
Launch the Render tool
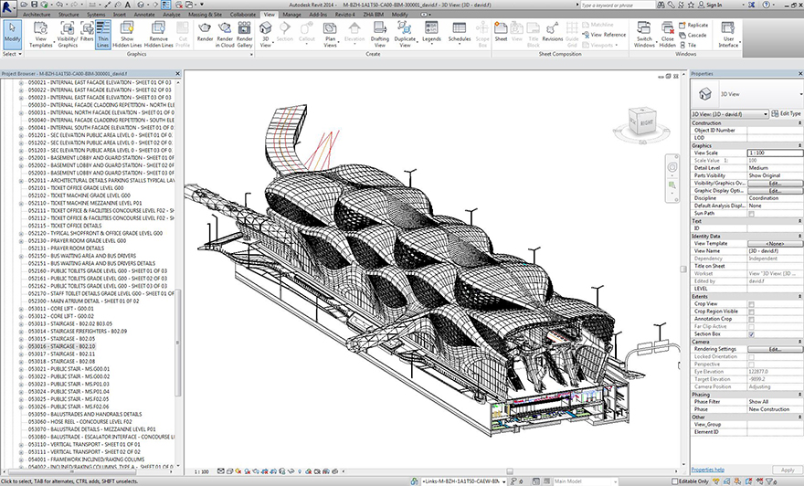tap(205, 35)
